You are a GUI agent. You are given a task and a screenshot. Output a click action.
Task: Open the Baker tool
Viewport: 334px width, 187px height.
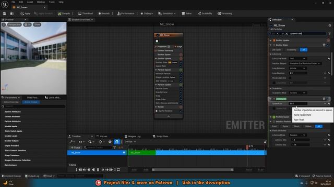[186, 14]
